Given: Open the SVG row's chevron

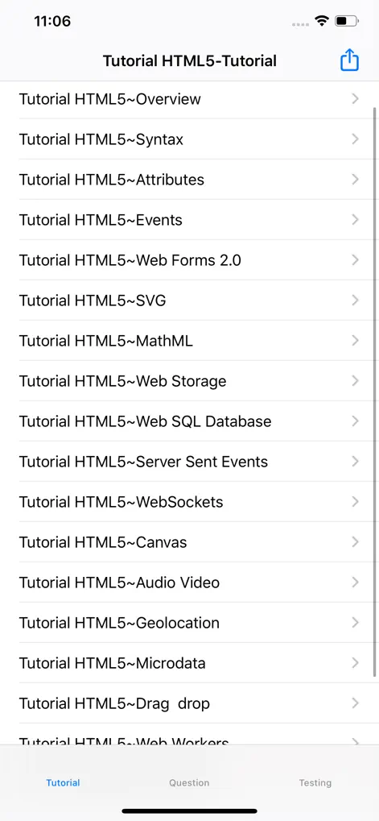Looking at the screenshot, I should 356,300.
